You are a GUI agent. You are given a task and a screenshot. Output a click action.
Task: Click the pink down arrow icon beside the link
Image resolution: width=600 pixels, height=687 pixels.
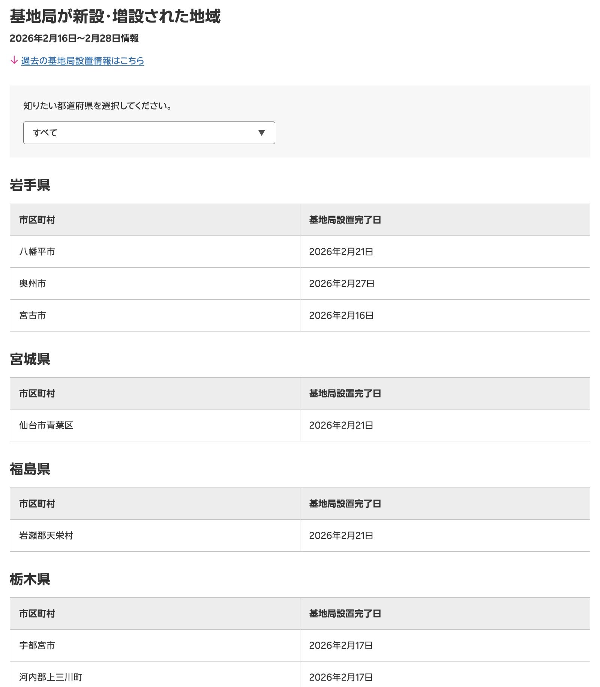14,60
